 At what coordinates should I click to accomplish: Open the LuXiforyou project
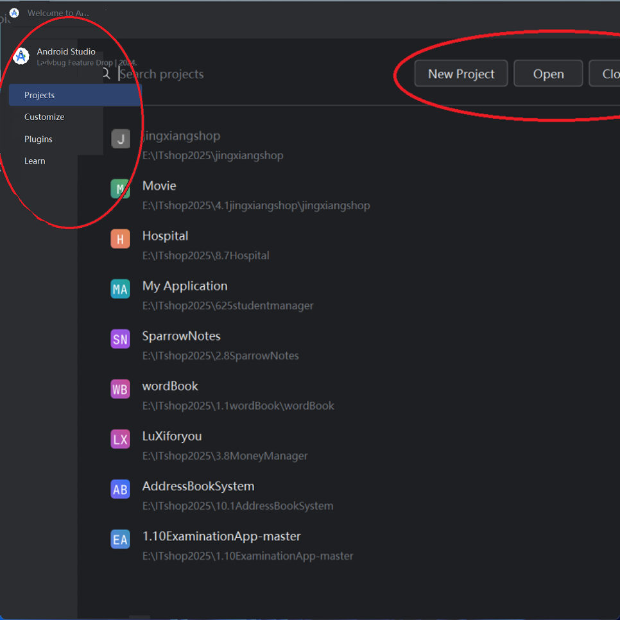click(x=172, y=436)
